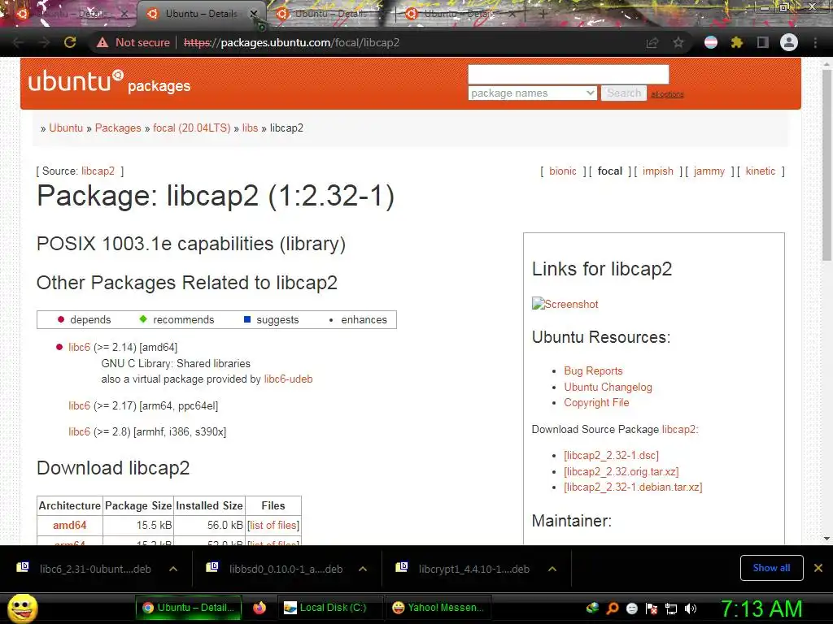Switch to the third Ubuntu – Details tab
This screenshot has height=624, width=833.
click(x=329, y=14)
